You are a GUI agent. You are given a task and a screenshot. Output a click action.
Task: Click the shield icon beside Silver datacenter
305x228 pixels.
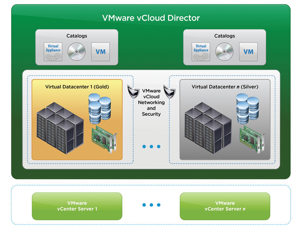[x=169, y=92]
